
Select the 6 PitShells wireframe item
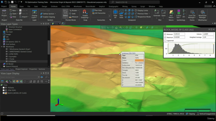coord(12,62)
